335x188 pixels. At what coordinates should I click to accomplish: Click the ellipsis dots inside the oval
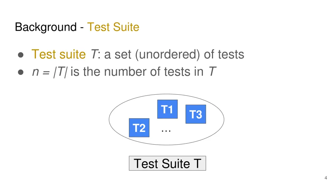point(166,131)
